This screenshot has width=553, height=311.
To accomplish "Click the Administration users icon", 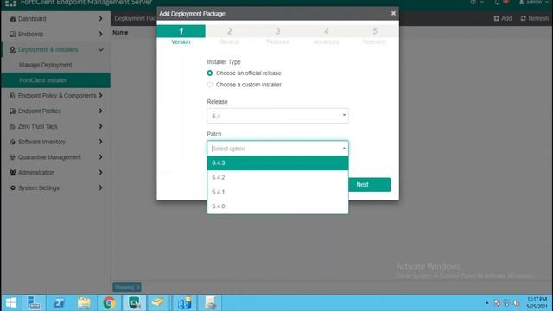I will [13, 173].
